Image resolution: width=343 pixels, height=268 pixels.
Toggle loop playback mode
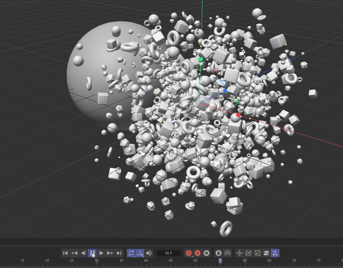pyautogui.click(x=131, y=253)
